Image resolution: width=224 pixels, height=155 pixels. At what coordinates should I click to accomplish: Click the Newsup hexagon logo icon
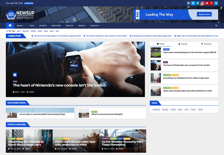[x=11, y=15]
